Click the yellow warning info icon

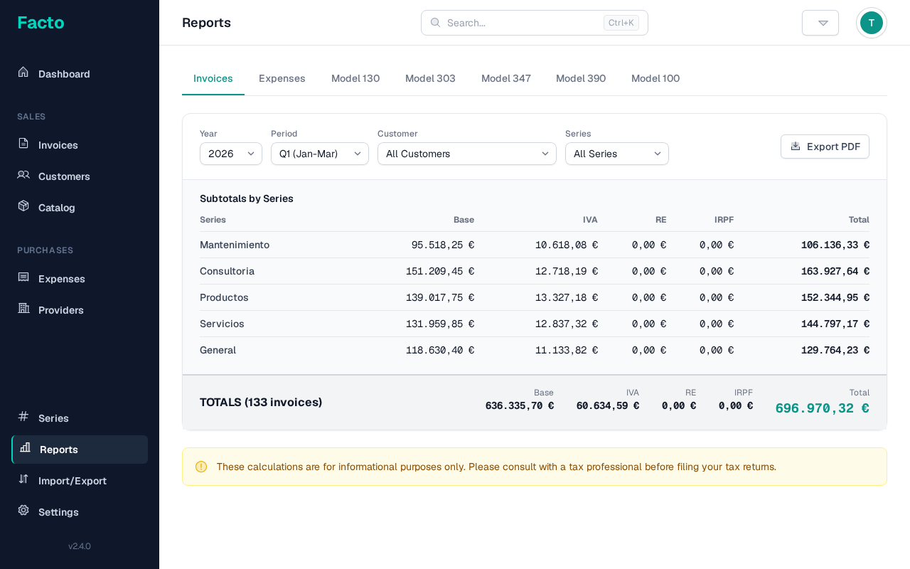[201, 467]
